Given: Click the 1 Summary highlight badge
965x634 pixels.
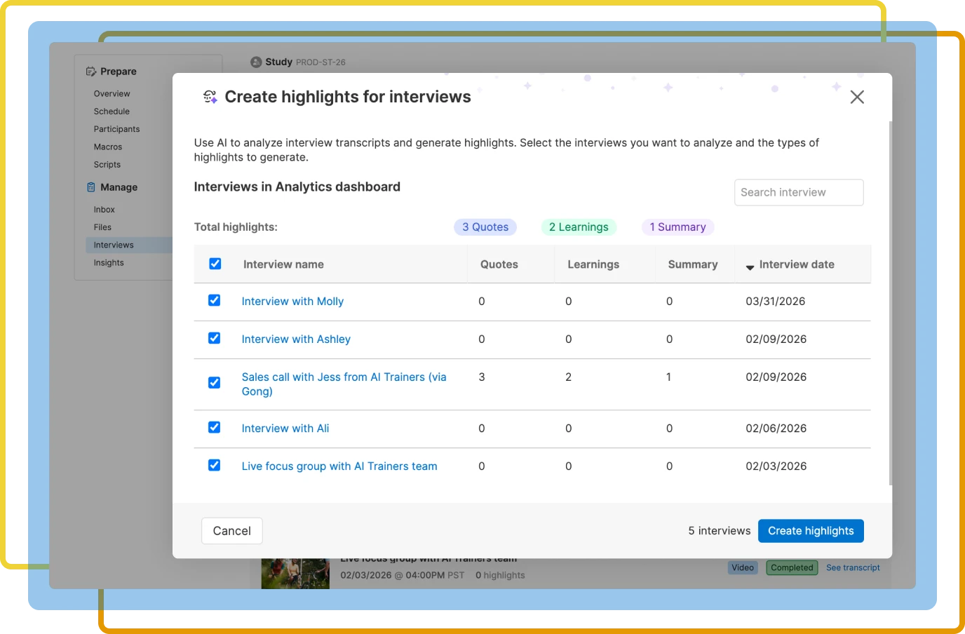Looking at the screenshot, I should point(677,227).
